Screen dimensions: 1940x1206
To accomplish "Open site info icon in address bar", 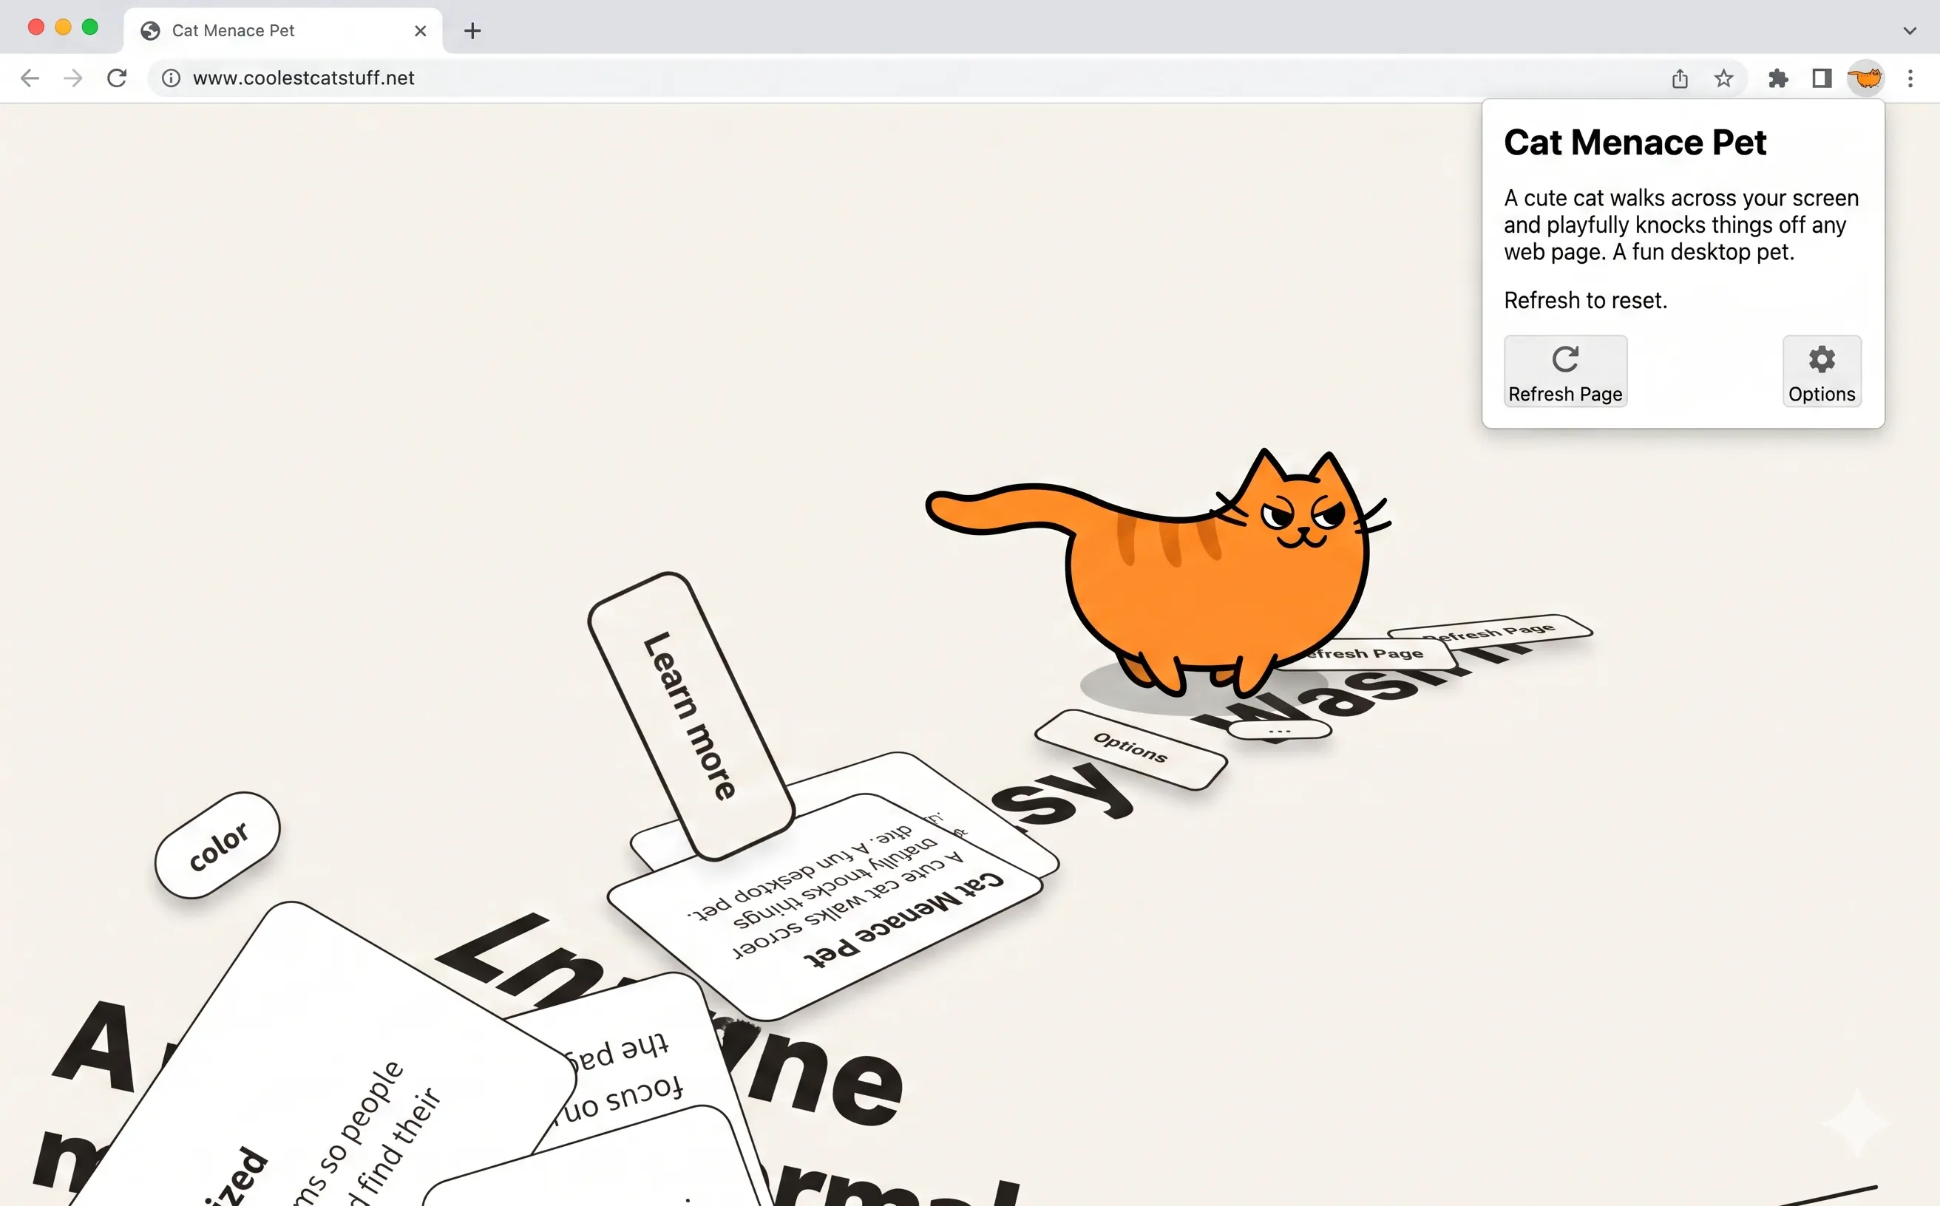I will [171, 78].
